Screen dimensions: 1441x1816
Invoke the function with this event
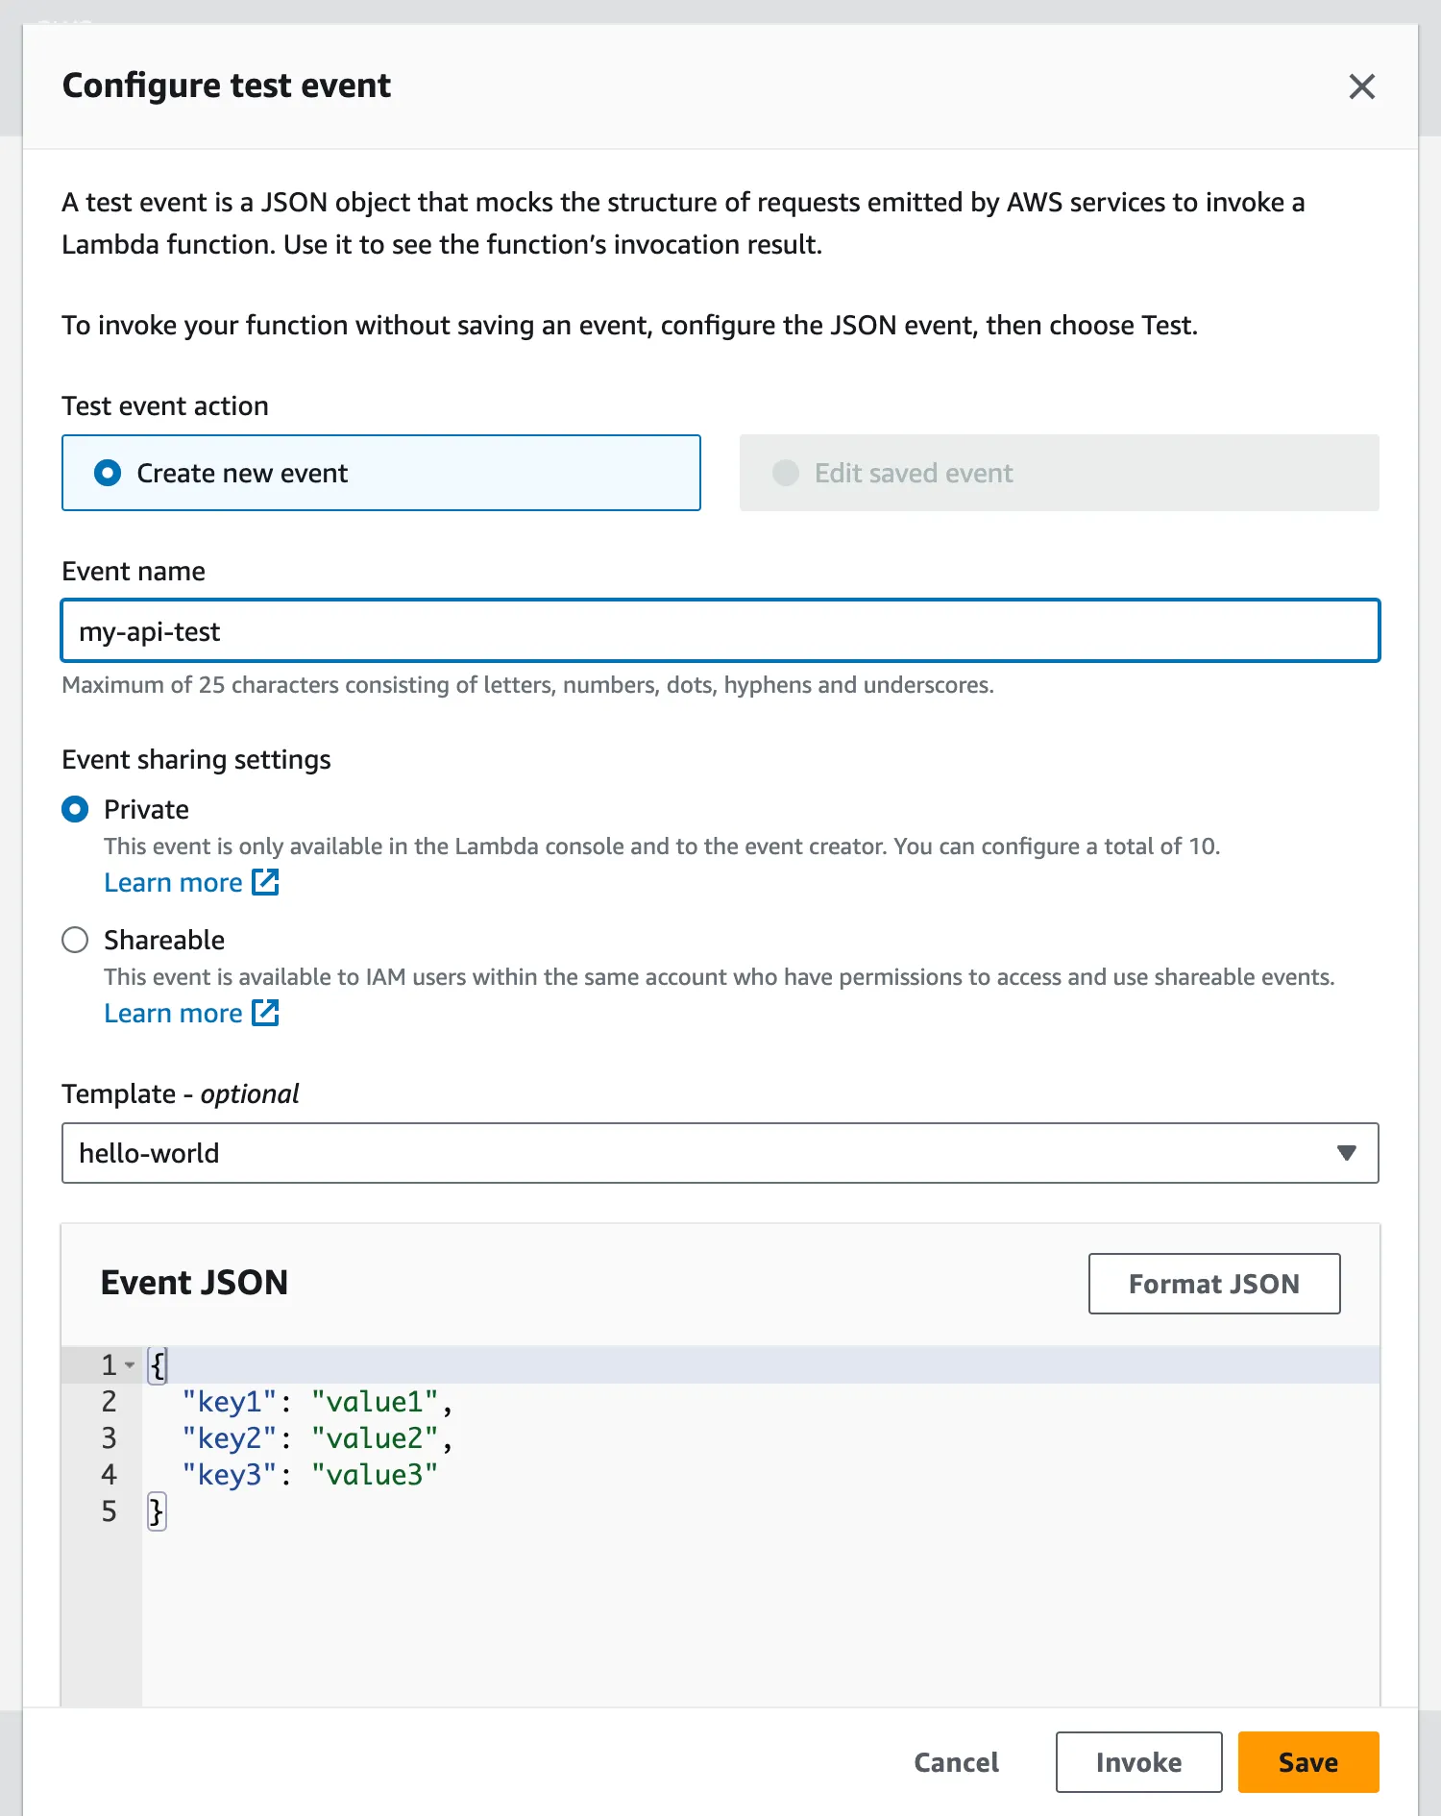1138,1762
